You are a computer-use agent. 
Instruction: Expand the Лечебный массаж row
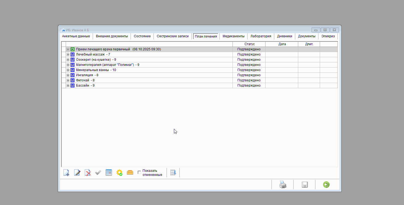[x=68, y=54]
